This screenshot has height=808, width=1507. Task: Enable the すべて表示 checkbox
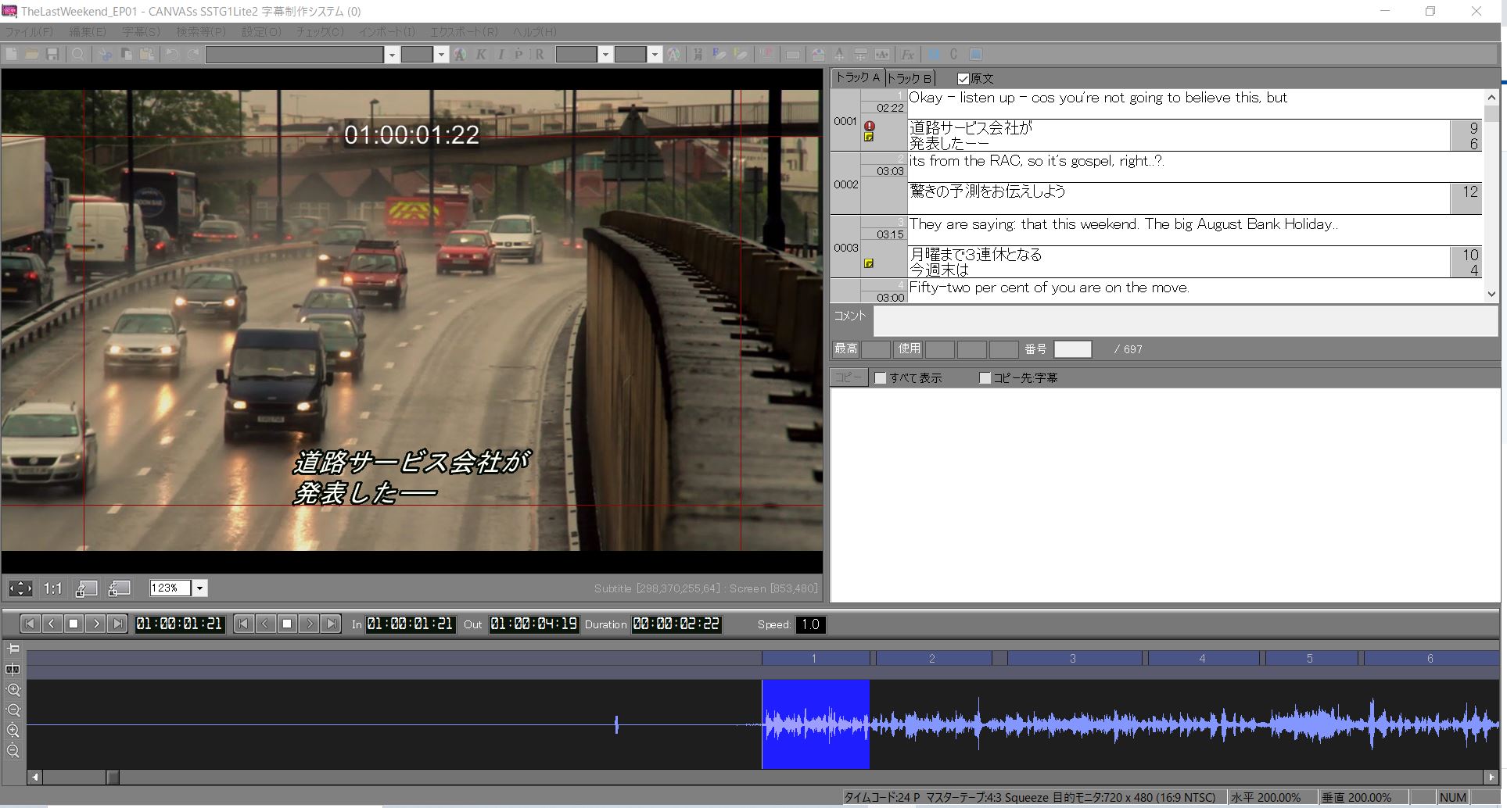[881, 378]
